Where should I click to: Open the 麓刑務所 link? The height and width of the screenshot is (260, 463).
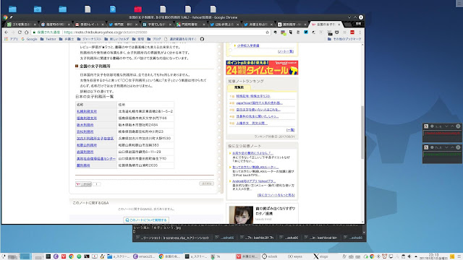point(83,165)
